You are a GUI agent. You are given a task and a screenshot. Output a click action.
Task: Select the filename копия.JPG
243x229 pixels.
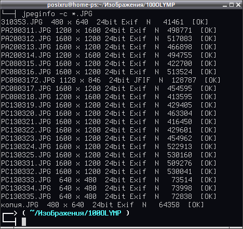pyautogui.click(x=20, y=205)
